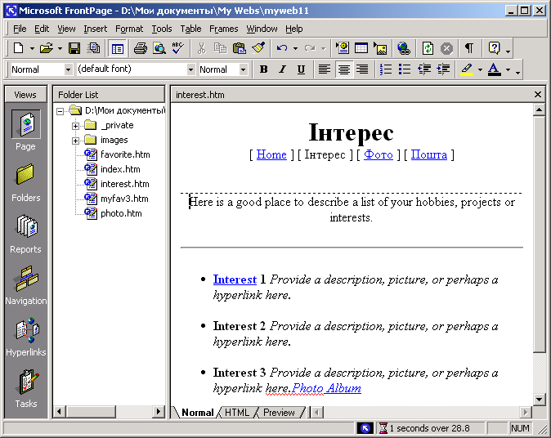Screen dimensions: 551x438
Task: Open font color dropdown arrow
Action: (x=508, y=69)
